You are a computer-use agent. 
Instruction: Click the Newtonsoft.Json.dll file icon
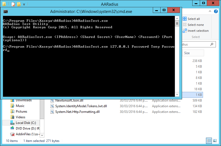[52, 100]
